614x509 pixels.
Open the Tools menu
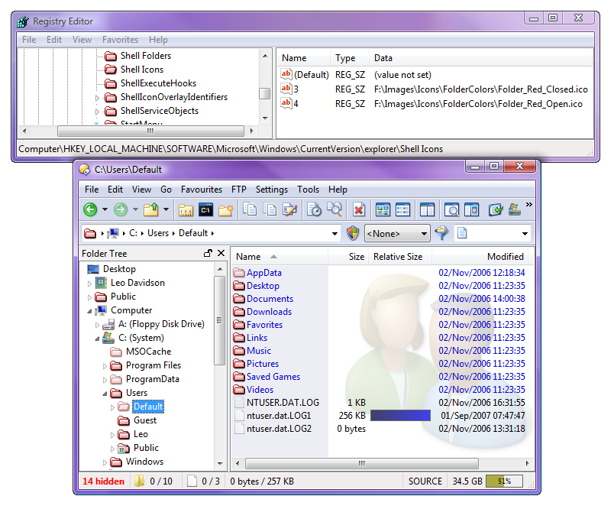coord(308,190)
